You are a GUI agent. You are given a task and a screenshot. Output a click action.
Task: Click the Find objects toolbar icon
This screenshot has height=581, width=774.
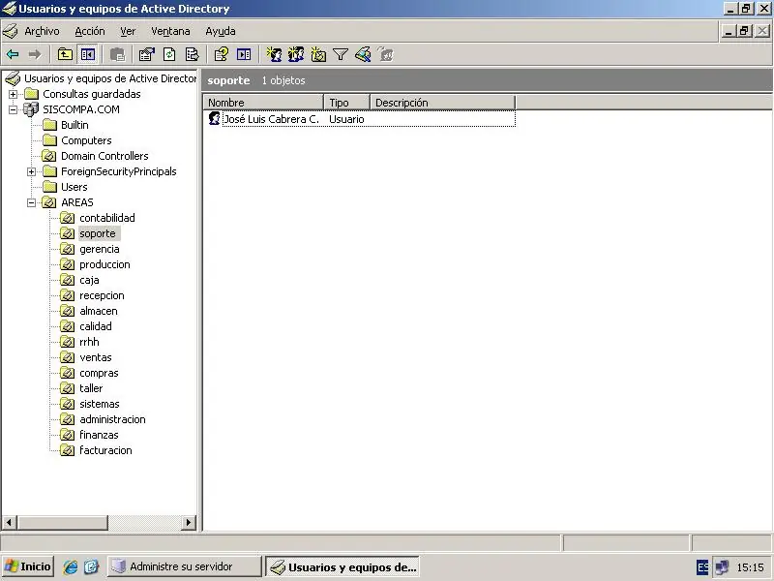tap(363, 54)
